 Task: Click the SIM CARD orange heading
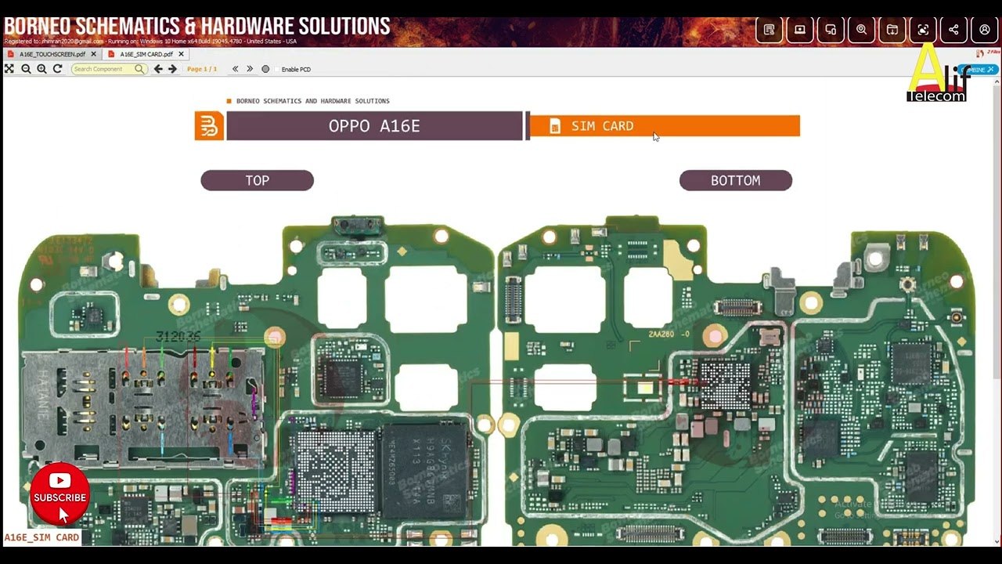pos(665,126)
